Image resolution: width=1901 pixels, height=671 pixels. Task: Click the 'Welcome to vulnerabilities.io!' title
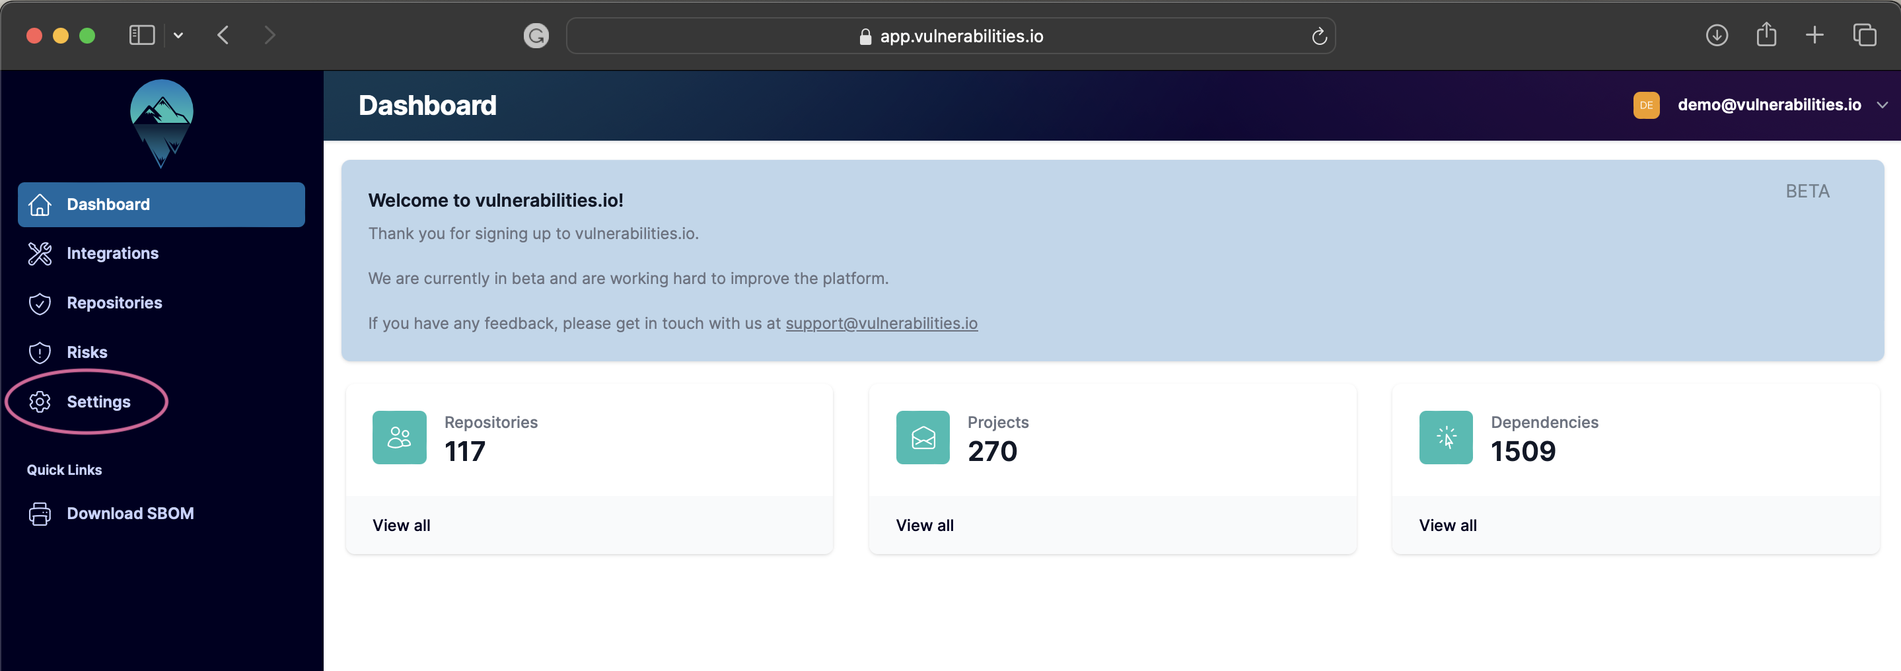coord(496,200)
